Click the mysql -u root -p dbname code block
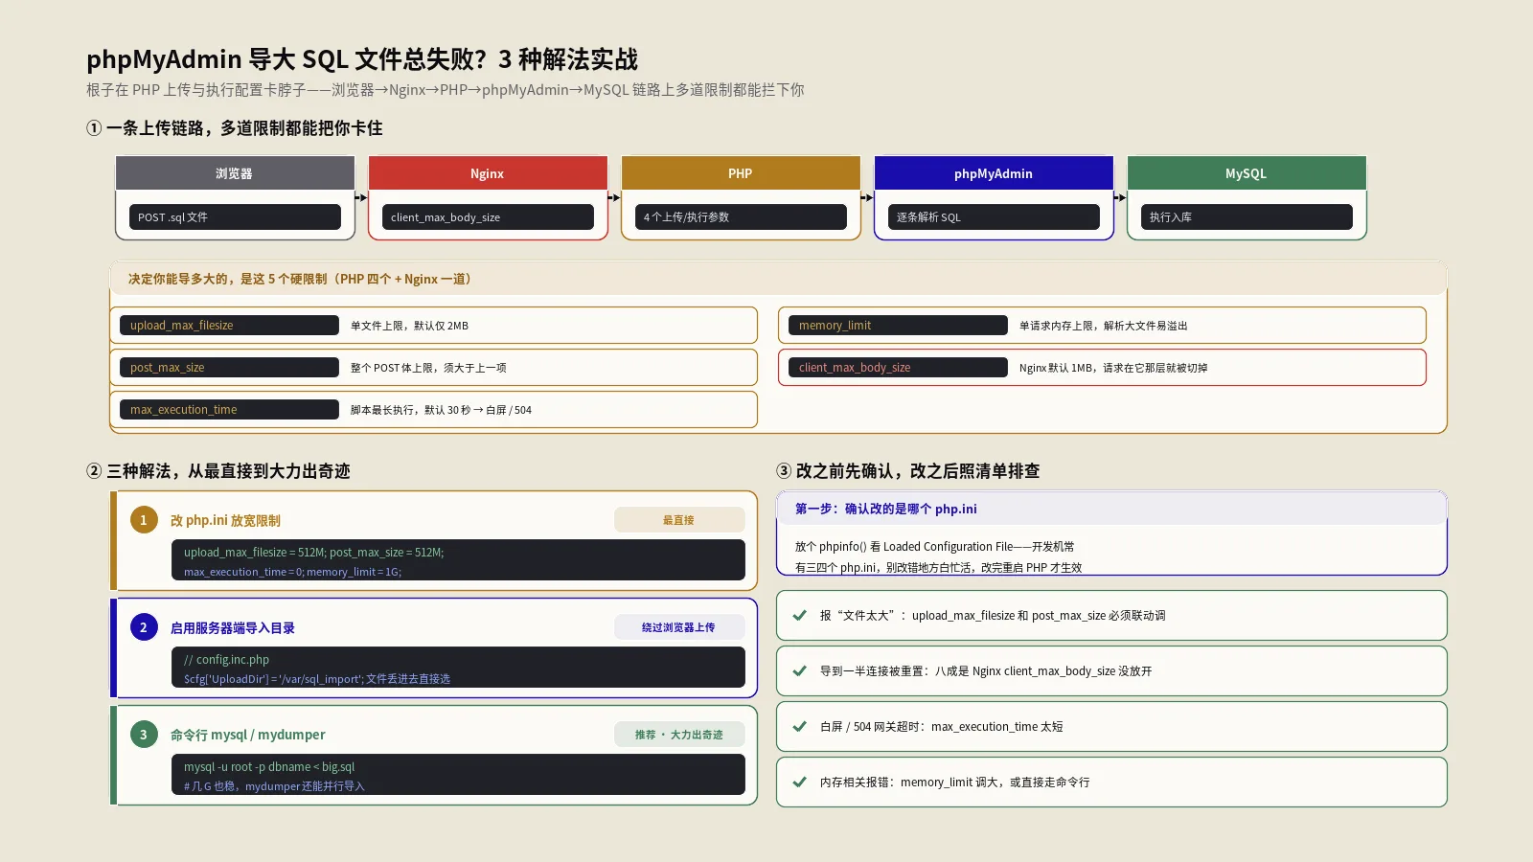1533x862 pixels. point(459,775)
